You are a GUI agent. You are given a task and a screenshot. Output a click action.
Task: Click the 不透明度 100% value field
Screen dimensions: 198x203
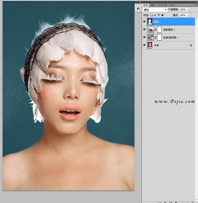click(183, 10)
